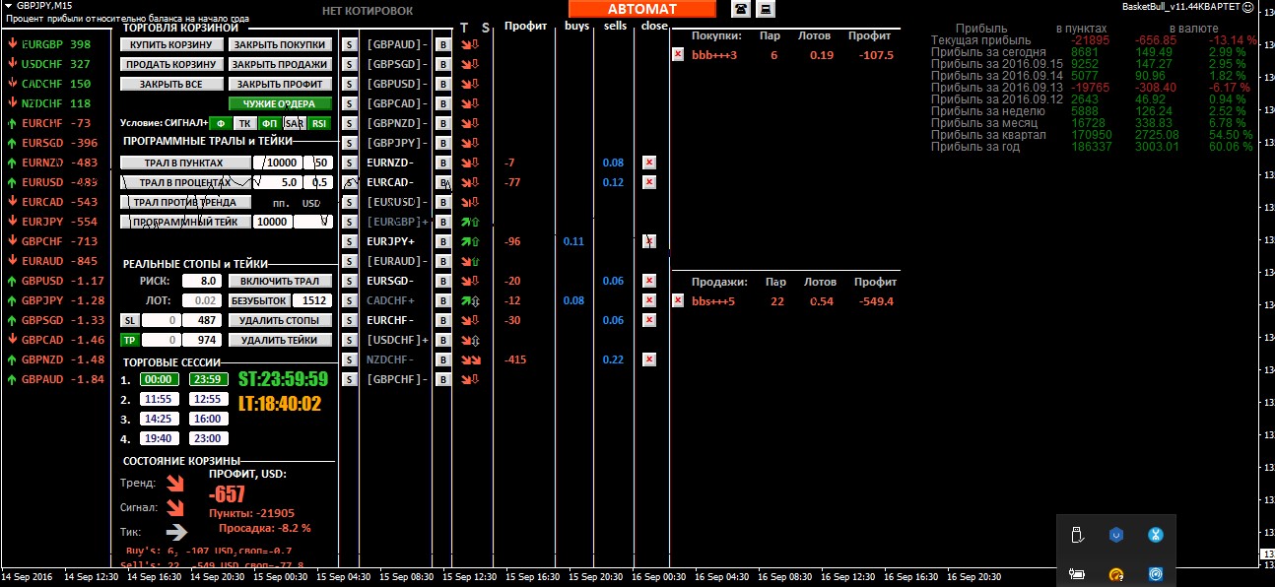
Task: Click the computer icon next to the telephone
Action: coord(766,9)
